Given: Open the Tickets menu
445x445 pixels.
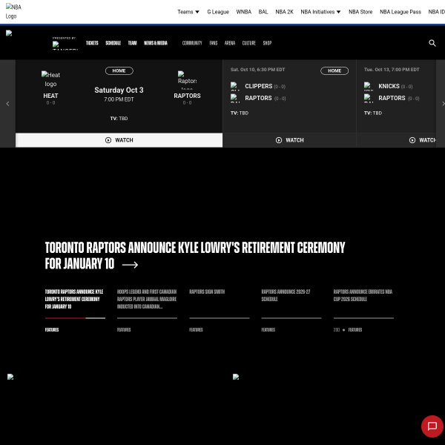Looking at the screenshot, I should click(92, 43).
